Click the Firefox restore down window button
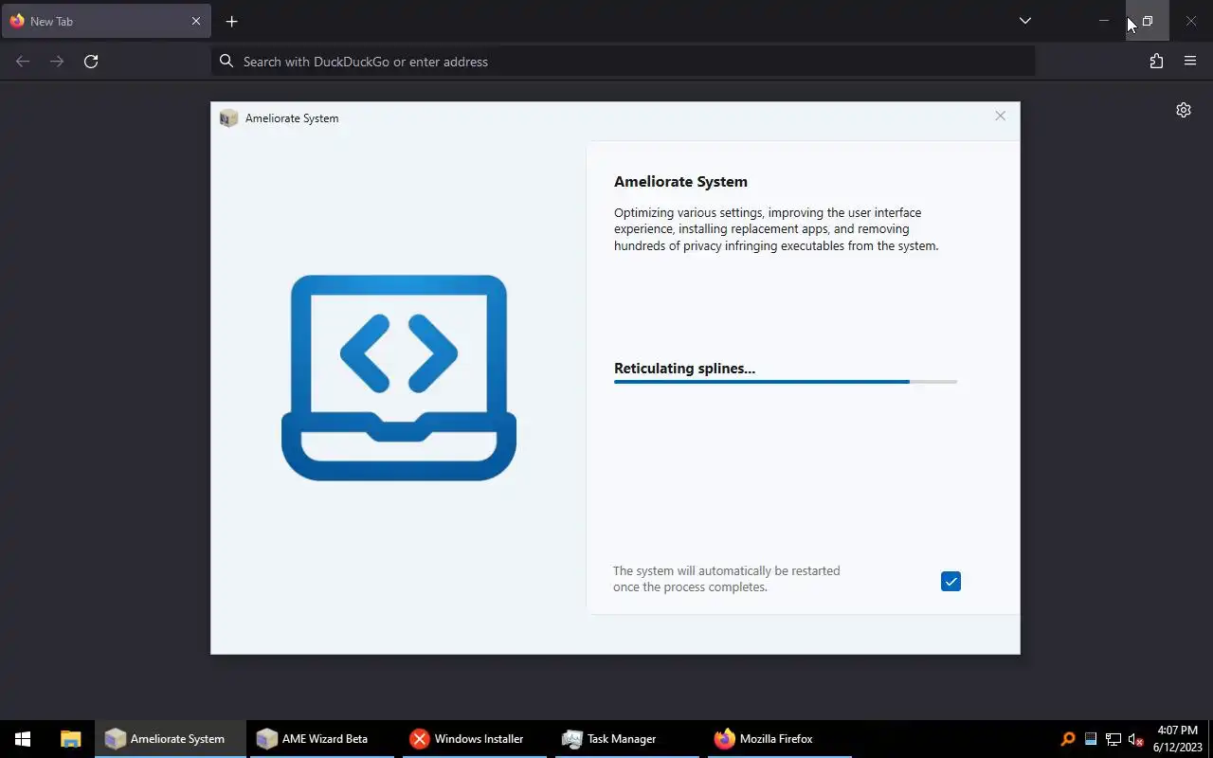 click(1148, 21)
